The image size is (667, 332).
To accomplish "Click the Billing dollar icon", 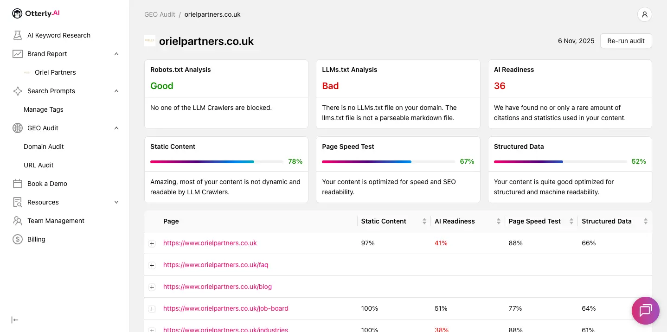I will coord(18,239).
